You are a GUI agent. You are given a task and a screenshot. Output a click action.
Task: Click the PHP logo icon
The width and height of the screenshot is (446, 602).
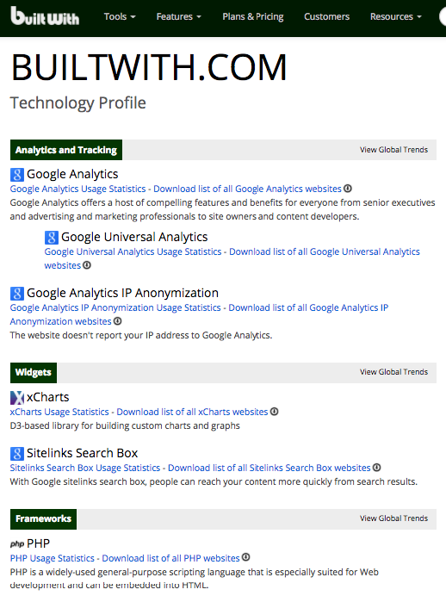(x=17, y=544)
